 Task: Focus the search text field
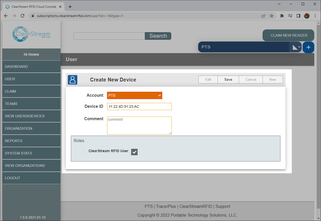tap(109, 36)
